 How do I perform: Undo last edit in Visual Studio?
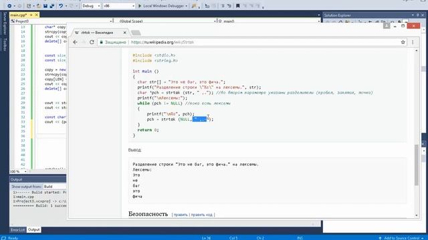61,6
